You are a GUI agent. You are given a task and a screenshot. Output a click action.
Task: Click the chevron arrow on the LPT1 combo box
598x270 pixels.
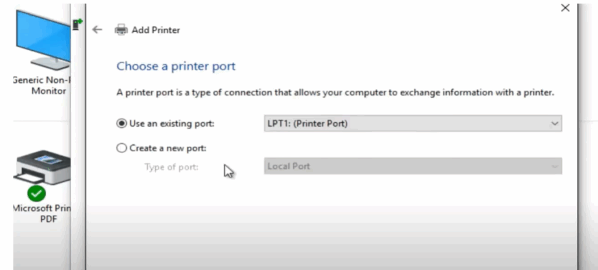tap(554, 123)
